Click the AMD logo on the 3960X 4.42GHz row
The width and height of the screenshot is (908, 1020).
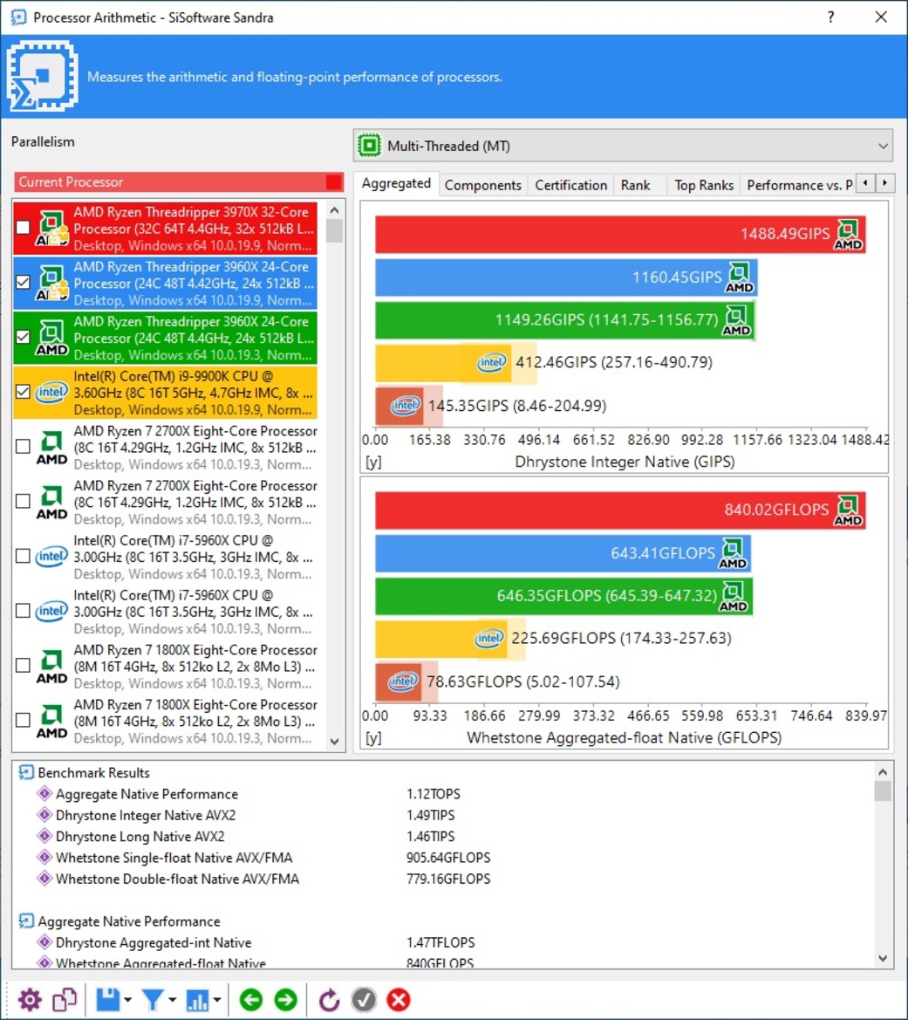[x=51, y=283]
